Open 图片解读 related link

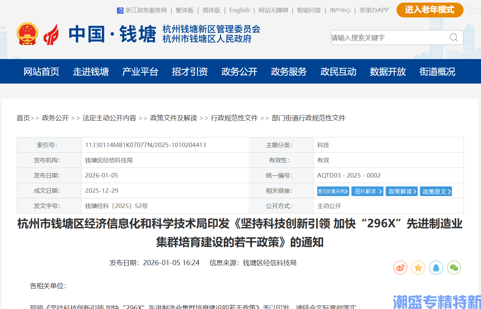[367, 191]
